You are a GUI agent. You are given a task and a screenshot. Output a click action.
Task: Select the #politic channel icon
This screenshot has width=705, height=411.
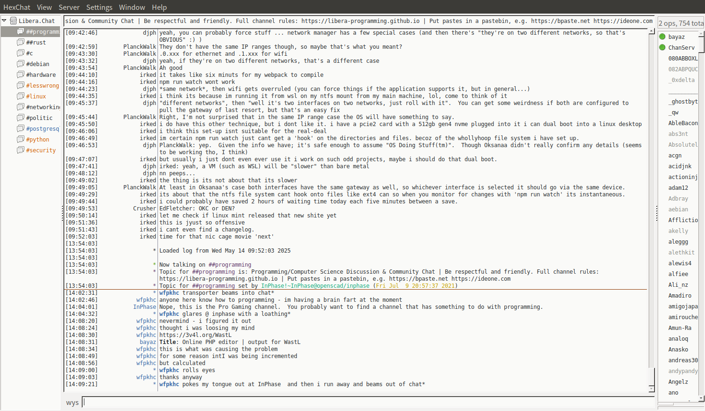20,118
